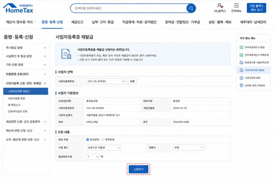Click 기존 홈택스 메뉴 보기 button
The width and height of the screenshot is (274, 182).
256,8
